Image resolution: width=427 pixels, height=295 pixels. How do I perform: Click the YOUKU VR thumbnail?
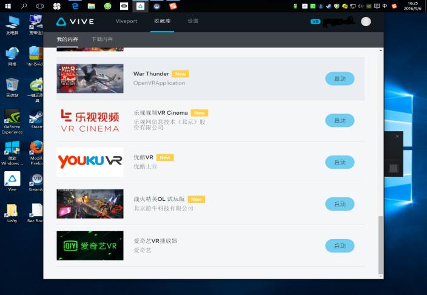coord(90,162)
